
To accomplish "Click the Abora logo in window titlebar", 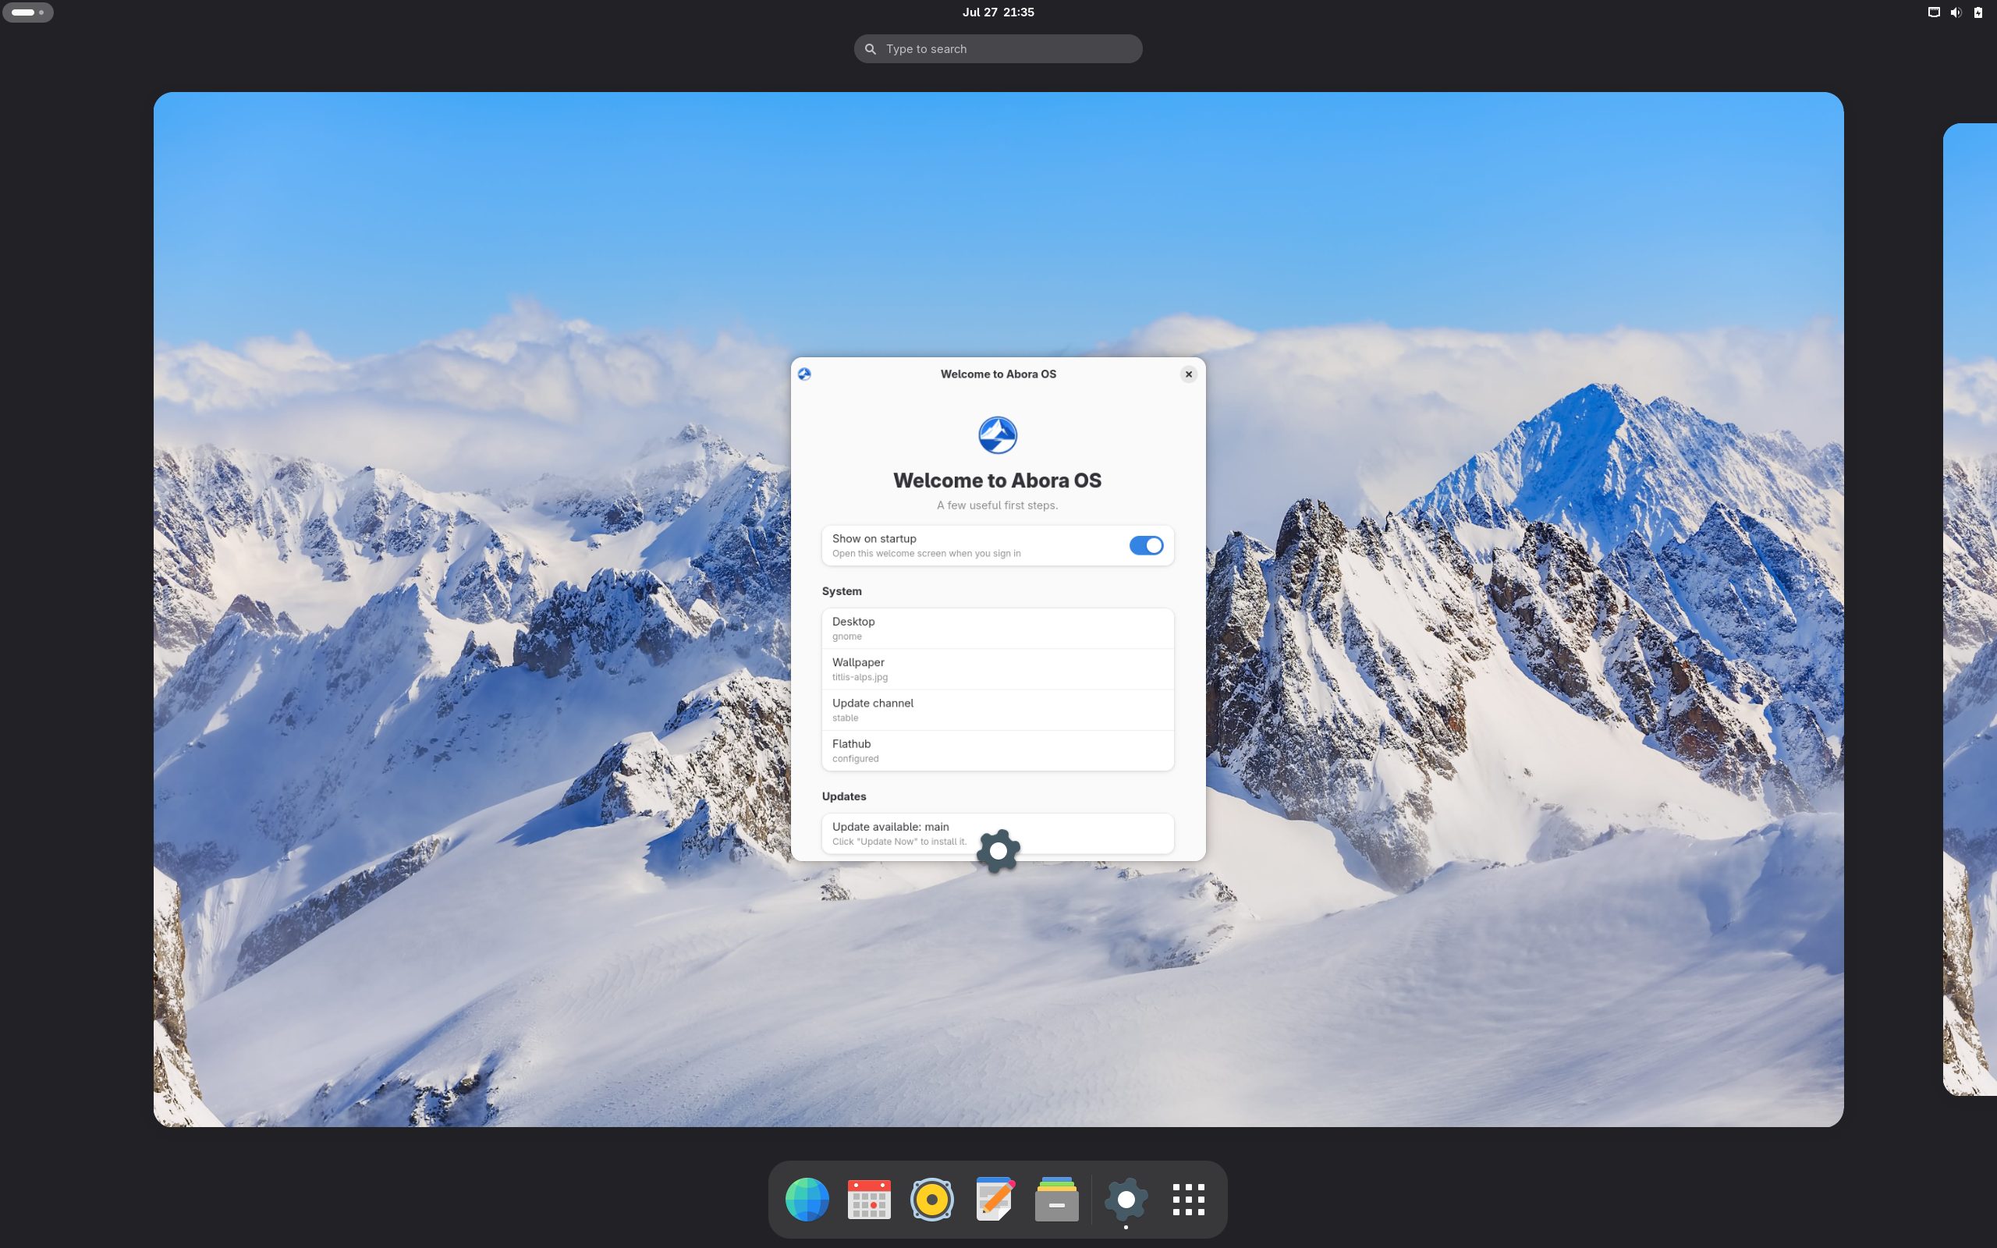I will [x=804, y=374].
